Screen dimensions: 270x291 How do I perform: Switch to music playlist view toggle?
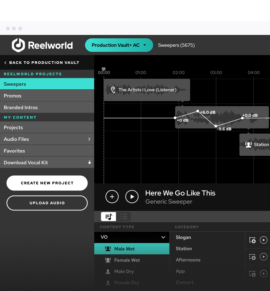[x=109, y=217]
